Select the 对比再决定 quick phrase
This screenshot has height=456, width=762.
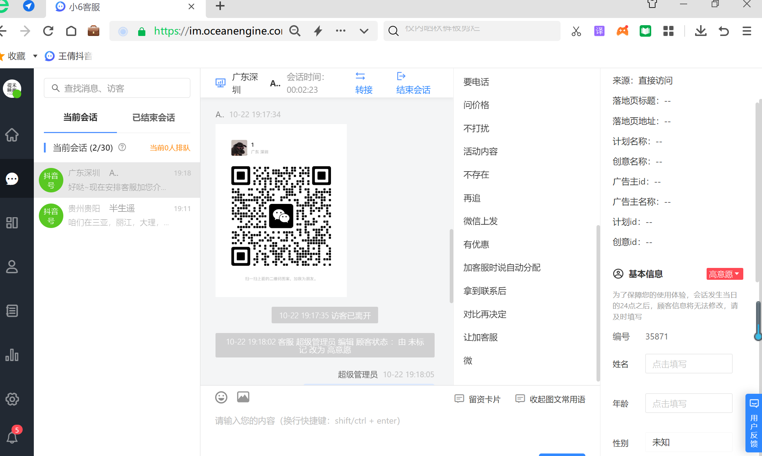click(485, 314)
